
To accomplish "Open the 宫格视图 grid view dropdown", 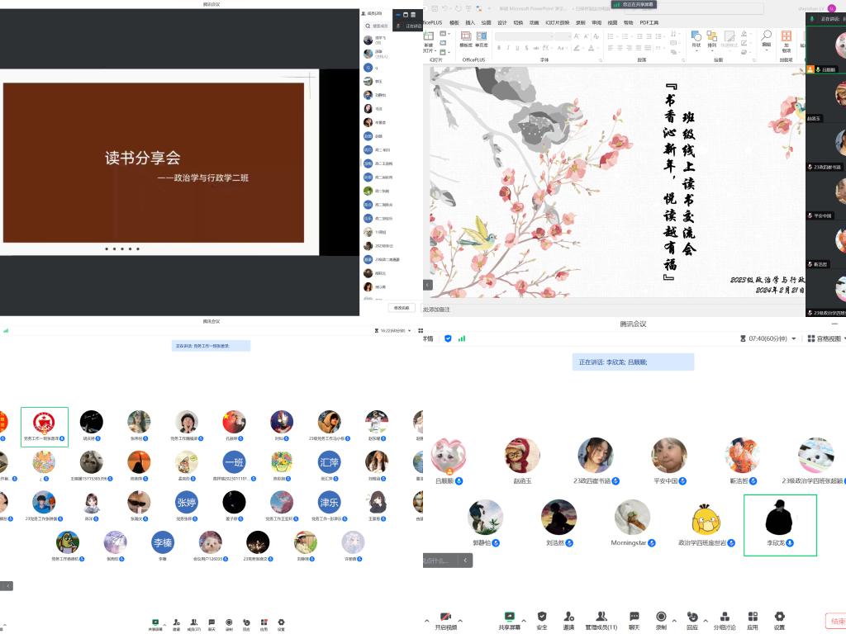I will (x=825, y=338).
